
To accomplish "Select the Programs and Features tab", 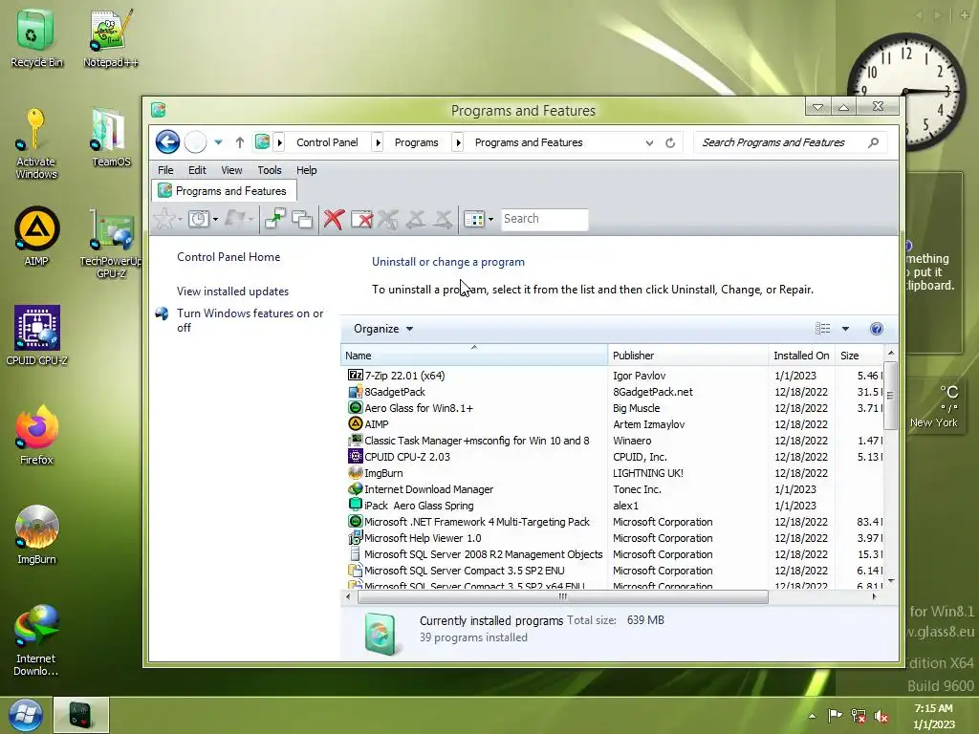I will (x=224, y=191).
